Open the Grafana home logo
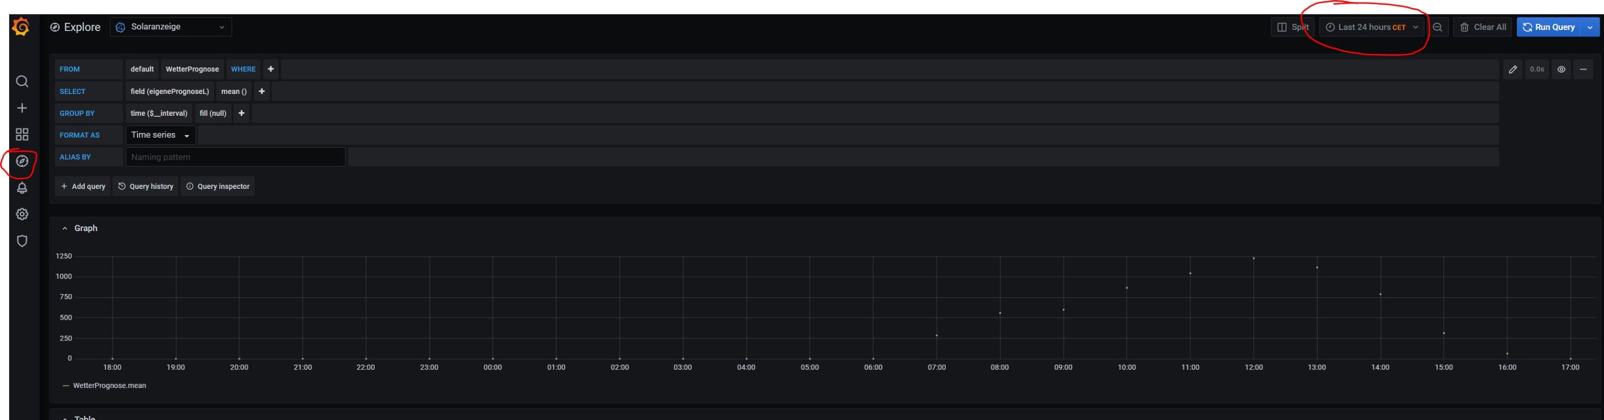 point(20,27)
